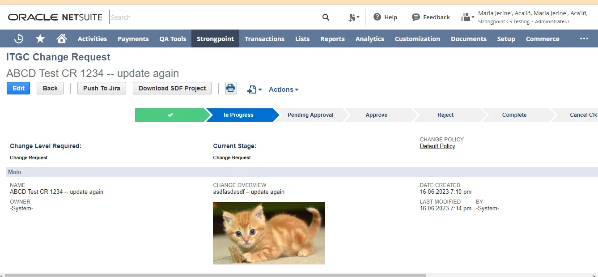
Task: Open the Analytics menu
Action: [369, 39]
